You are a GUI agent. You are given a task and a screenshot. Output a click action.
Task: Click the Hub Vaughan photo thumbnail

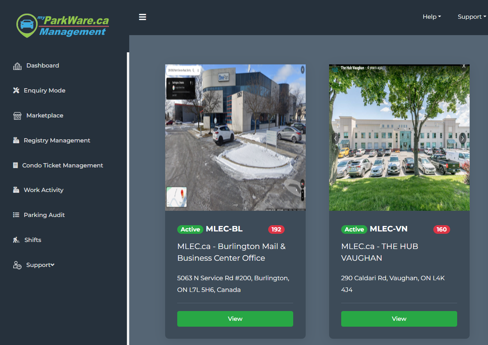click(x=399, y=138)
